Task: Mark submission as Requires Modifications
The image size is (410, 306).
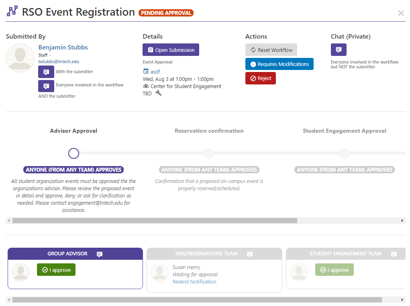Action: pos(279,64)
